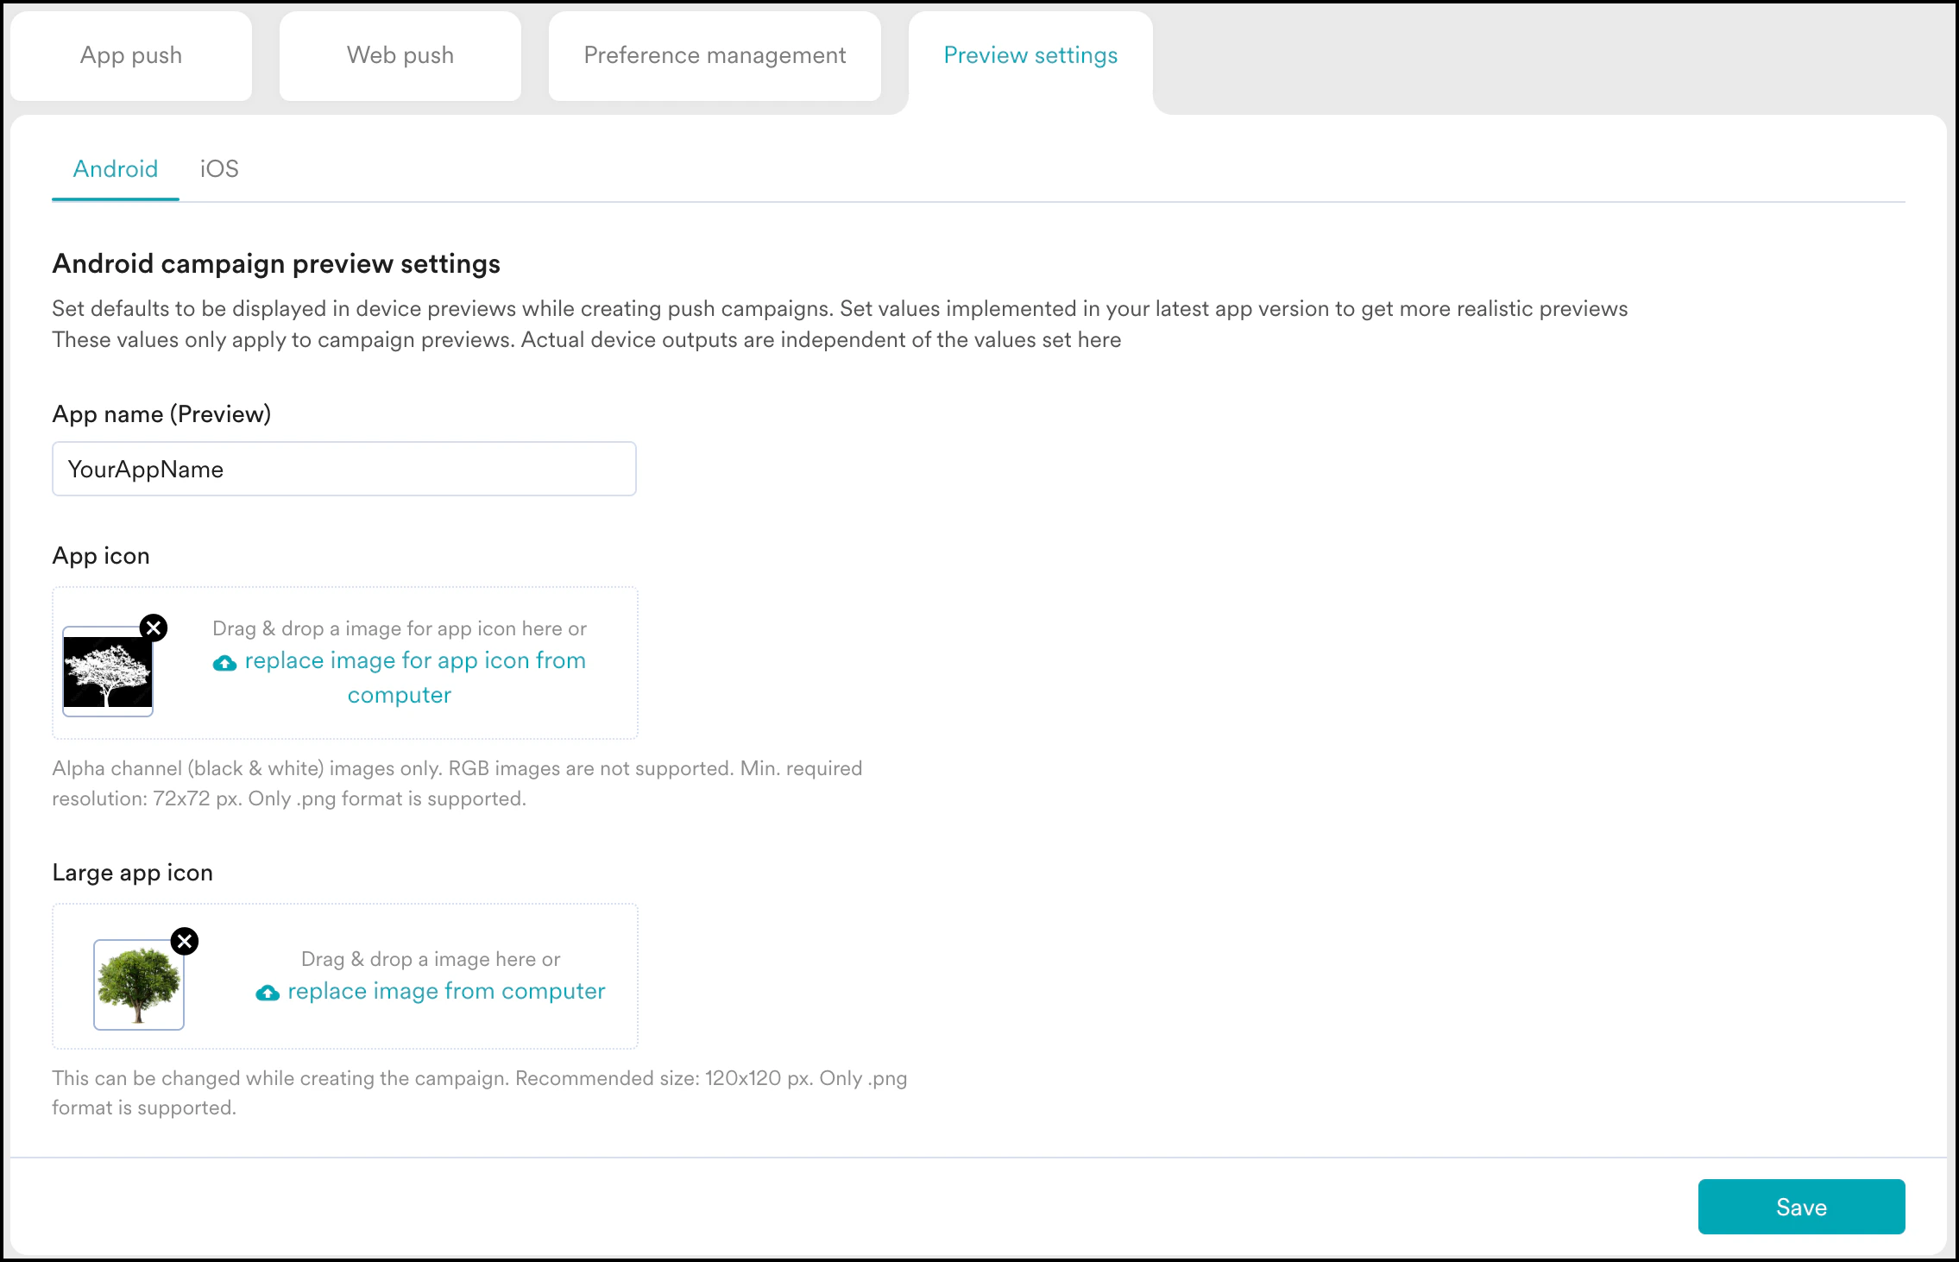This screenshot has width=1959, height=1262.
Task: Remove the large app icon tree image
Action: point(185,941)
